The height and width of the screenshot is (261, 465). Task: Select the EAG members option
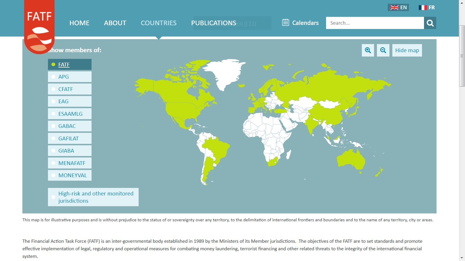70,101
